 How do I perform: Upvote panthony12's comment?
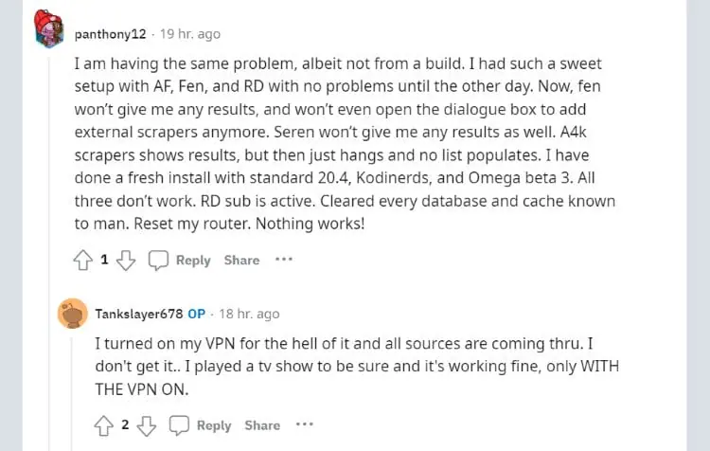[82, 260]
